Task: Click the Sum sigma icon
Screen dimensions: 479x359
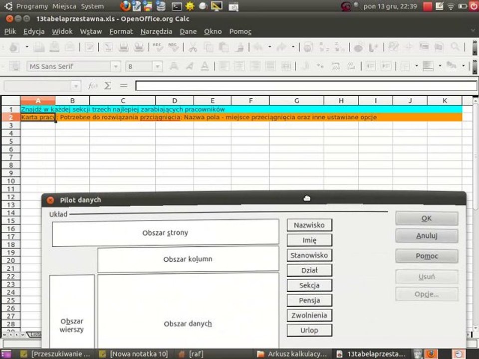Action: point(108,86)
